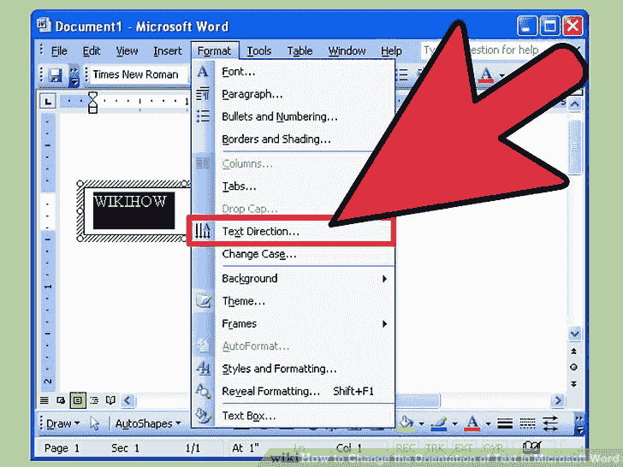Image resolution: width=623 pixels, height=467 pixels.
Task: Choose Bullets and Numbering...
Action: [294, 116]
